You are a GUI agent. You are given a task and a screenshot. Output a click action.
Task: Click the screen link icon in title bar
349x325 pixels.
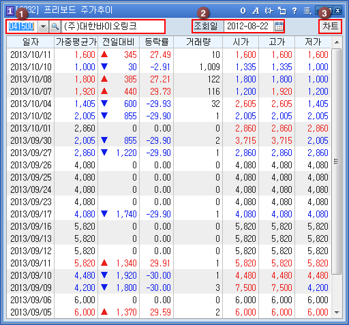coord(269,11)
